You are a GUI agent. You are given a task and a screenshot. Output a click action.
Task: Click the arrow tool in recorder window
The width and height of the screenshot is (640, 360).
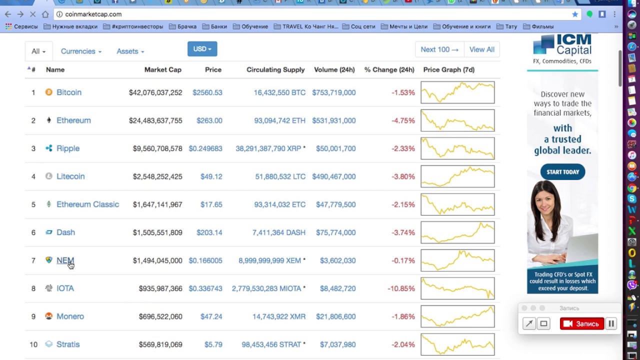[529, 323]
